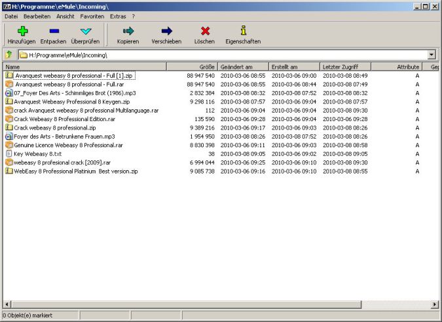Sort by Erstellt am column header
This screenshot has width=442, height=322.
[294, 67]
